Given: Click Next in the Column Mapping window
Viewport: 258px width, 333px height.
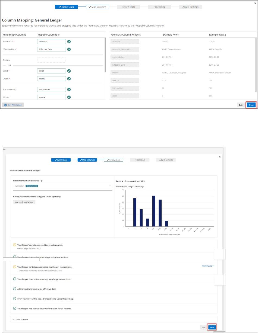Looking at the screenshot, I should coord(251,105).
